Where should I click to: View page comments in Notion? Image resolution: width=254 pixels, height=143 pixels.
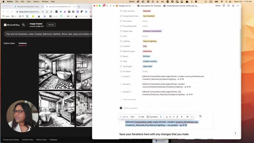point(224,6)
